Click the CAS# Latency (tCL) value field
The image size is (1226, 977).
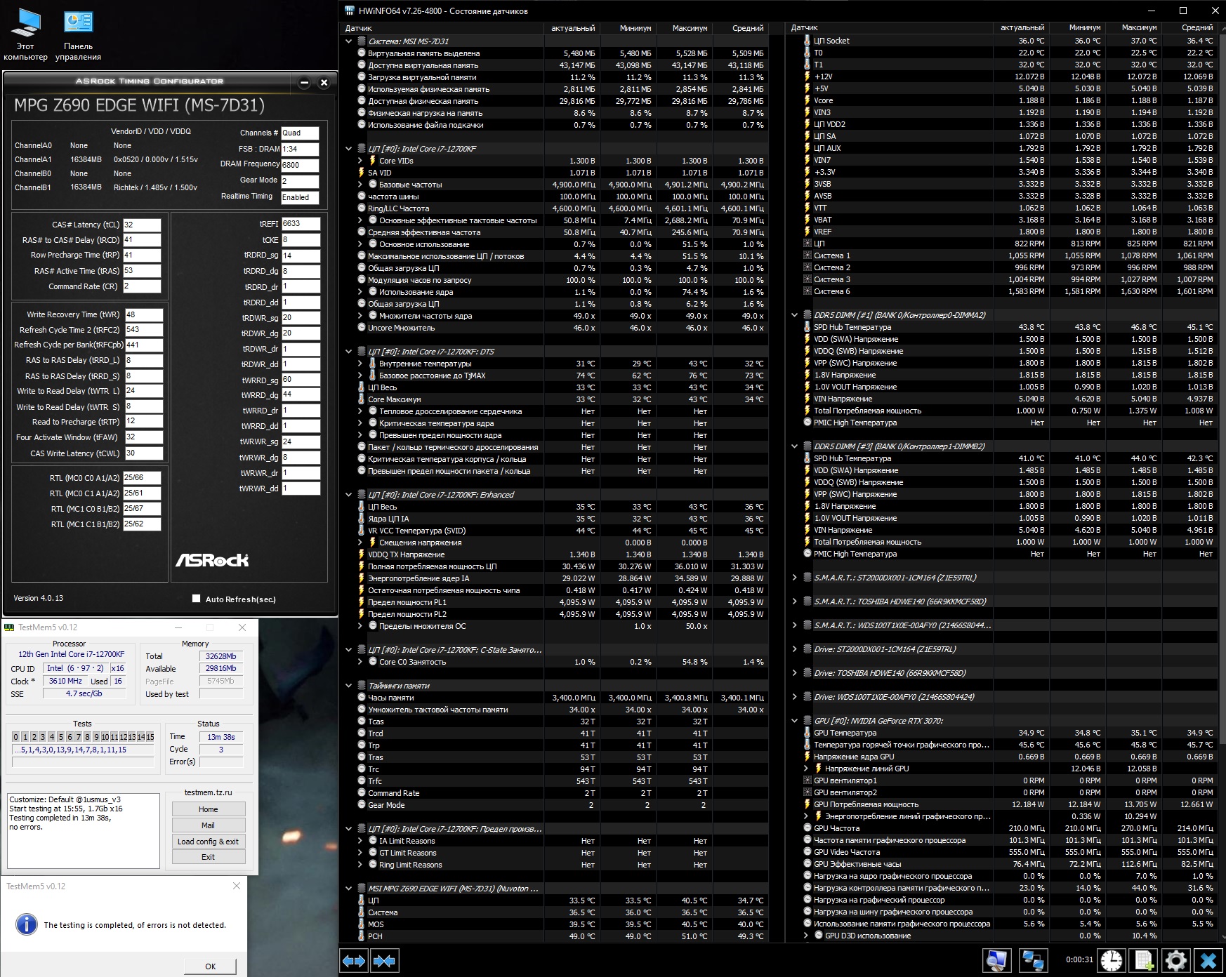coord(142,225)
